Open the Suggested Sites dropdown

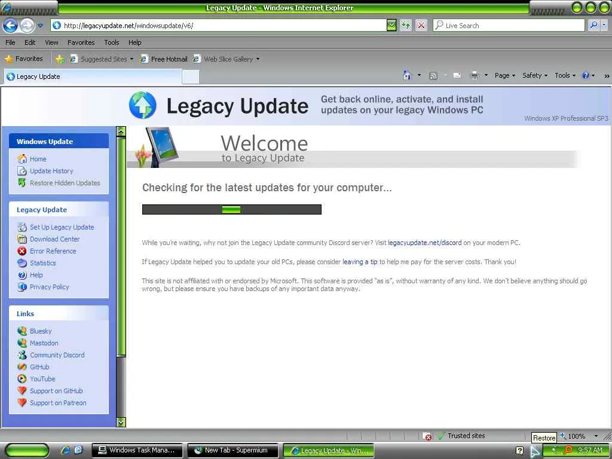point(102,59)
